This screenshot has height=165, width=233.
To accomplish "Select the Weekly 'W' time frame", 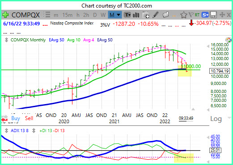I will coord(103,15).
